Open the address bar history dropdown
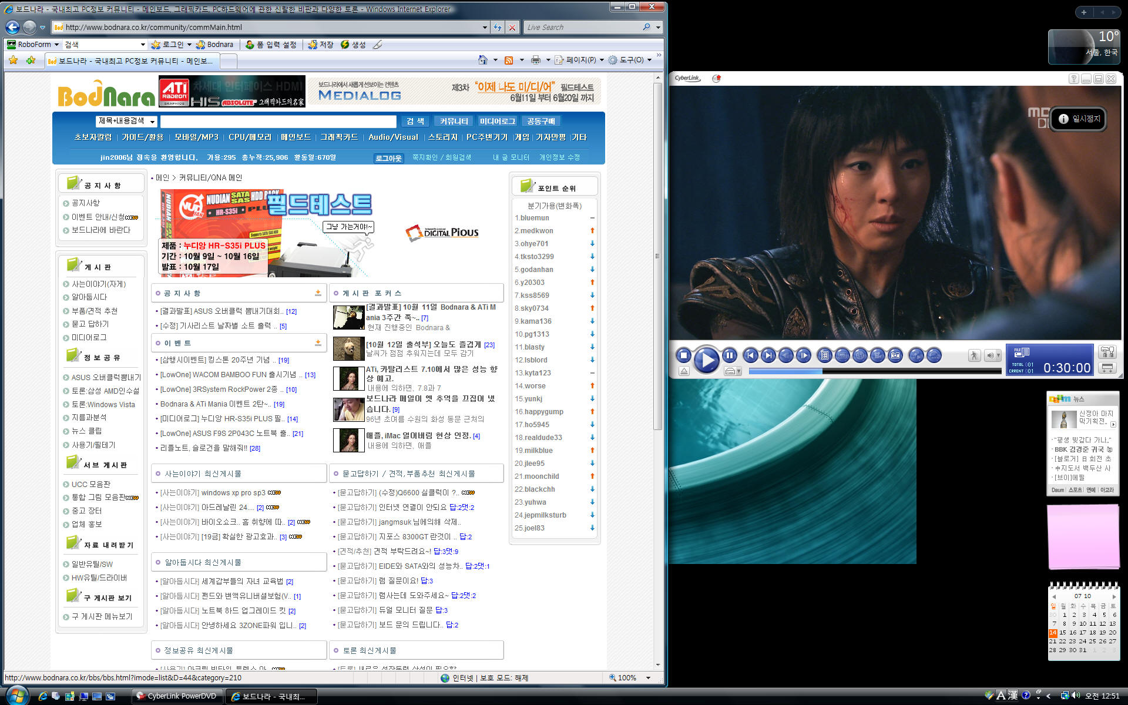This screenshot has height=705, width=1128. coord(485,27)
